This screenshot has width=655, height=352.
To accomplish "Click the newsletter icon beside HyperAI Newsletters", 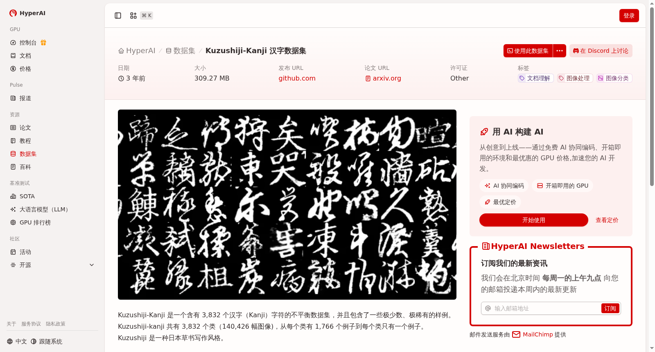I will point(486,246).
